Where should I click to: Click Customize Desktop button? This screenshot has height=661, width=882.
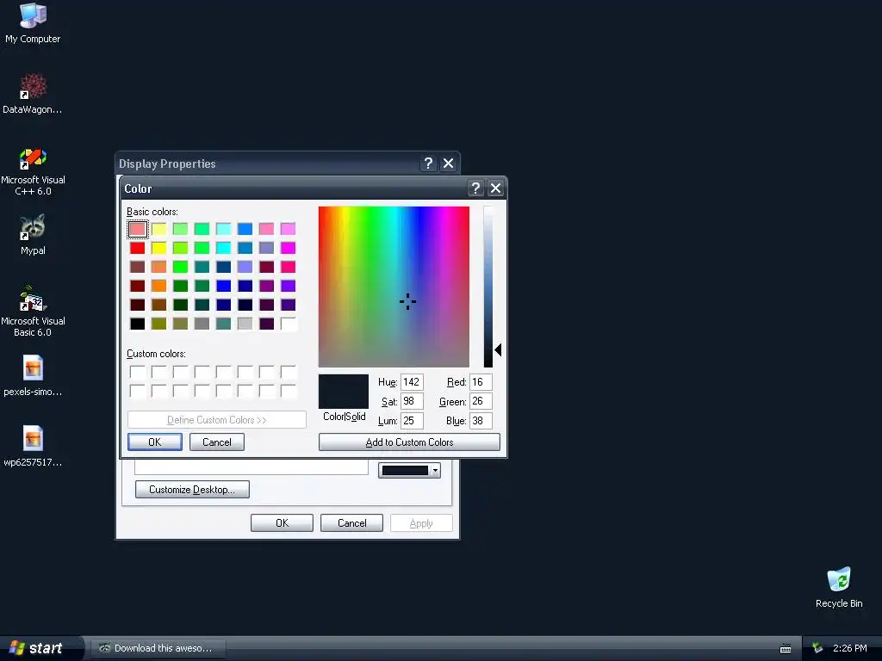point(192,489)
